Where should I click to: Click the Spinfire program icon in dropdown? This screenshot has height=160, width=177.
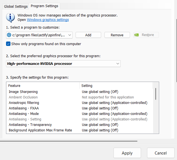(x=9, y=35)
